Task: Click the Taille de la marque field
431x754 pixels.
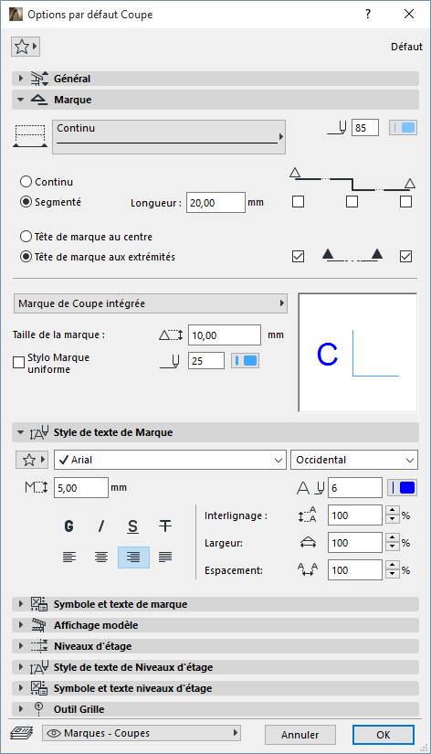Action: (225, 335)
